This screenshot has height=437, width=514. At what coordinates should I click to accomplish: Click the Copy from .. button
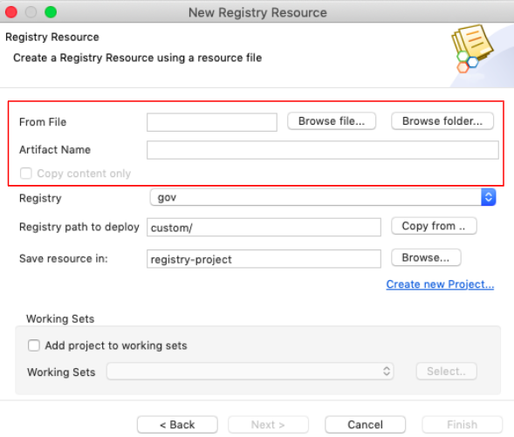pyautogui.click(x=434, y=226)
